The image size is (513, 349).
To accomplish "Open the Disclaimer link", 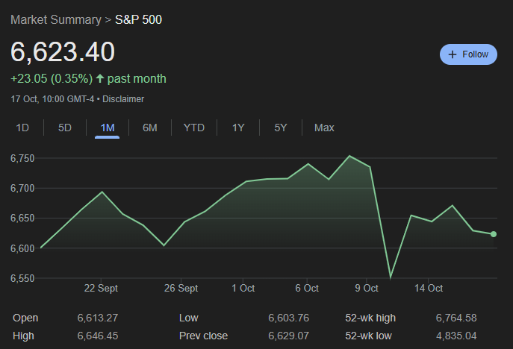I will [x=123, y=99].
